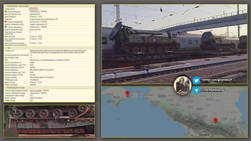The image size is (251, 141).
Task: Select the 'Номер поезда' value 943
Action: [31, 101]
